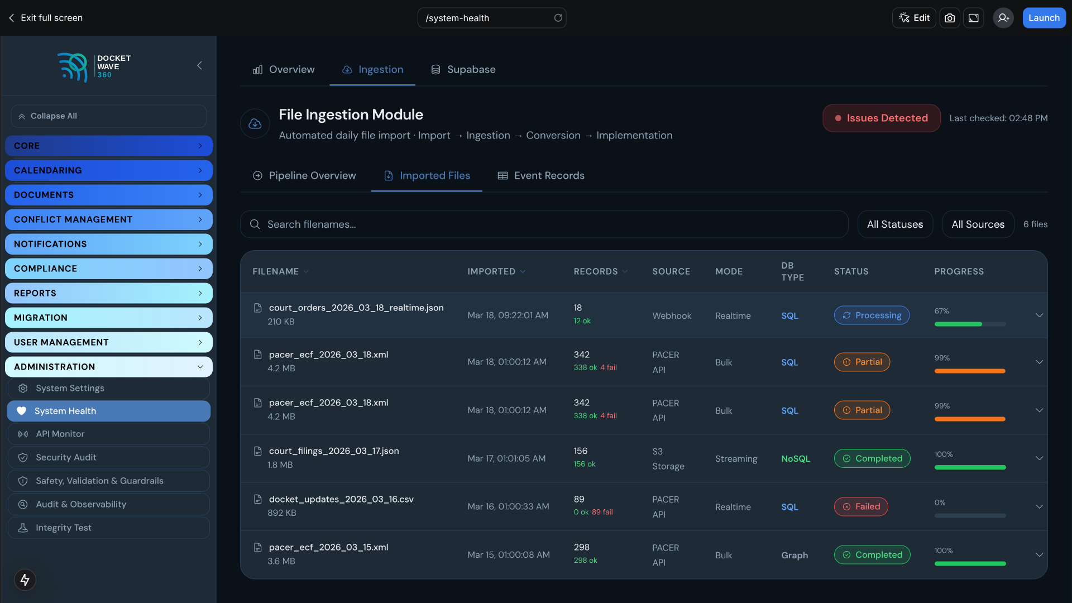Open the Pipeline Overview sub-tab
1072x603 pixels.
pos(304,175)
